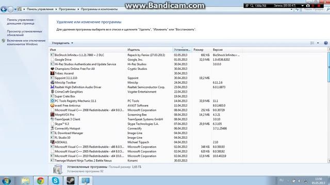
Task: Select Visual C++ 2005 Redistributable x64 row
Action: (x=145, y=152)
